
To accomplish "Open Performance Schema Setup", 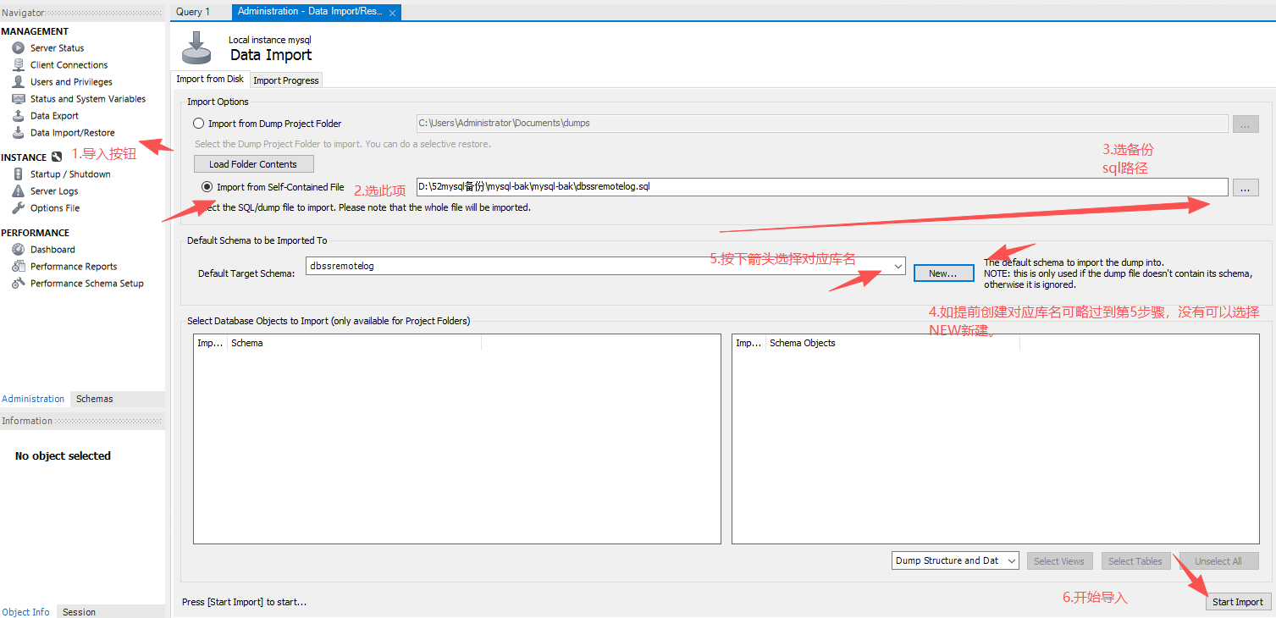I will point(87,284).
